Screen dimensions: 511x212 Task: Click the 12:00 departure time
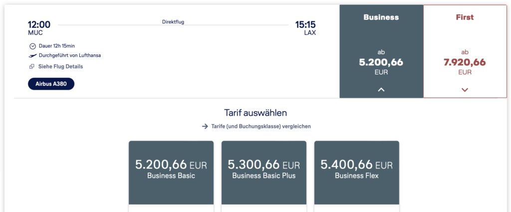pyautogui.click(x=39, y=24)
